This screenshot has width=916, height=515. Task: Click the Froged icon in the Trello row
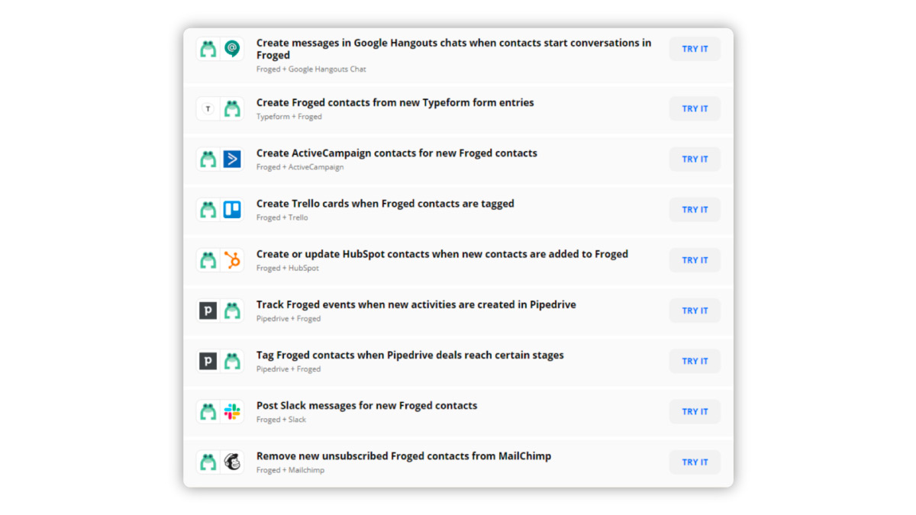[x=208, y=210]
